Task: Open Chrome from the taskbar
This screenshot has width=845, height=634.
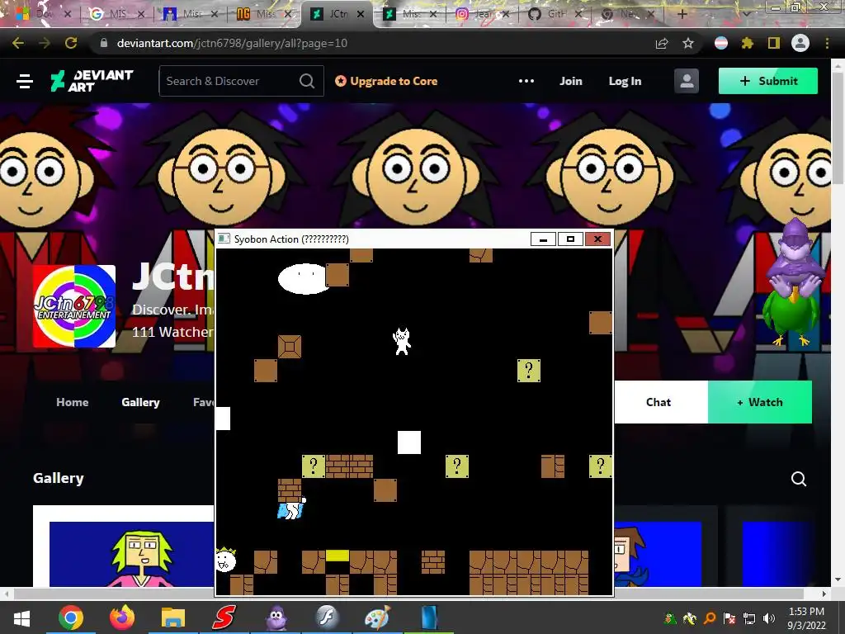Action: coord(71,617)
